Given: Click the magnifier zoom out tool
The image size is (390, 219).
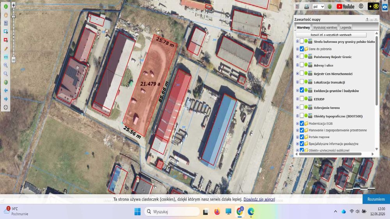Looking at the screenshot, I should (6, 74).
